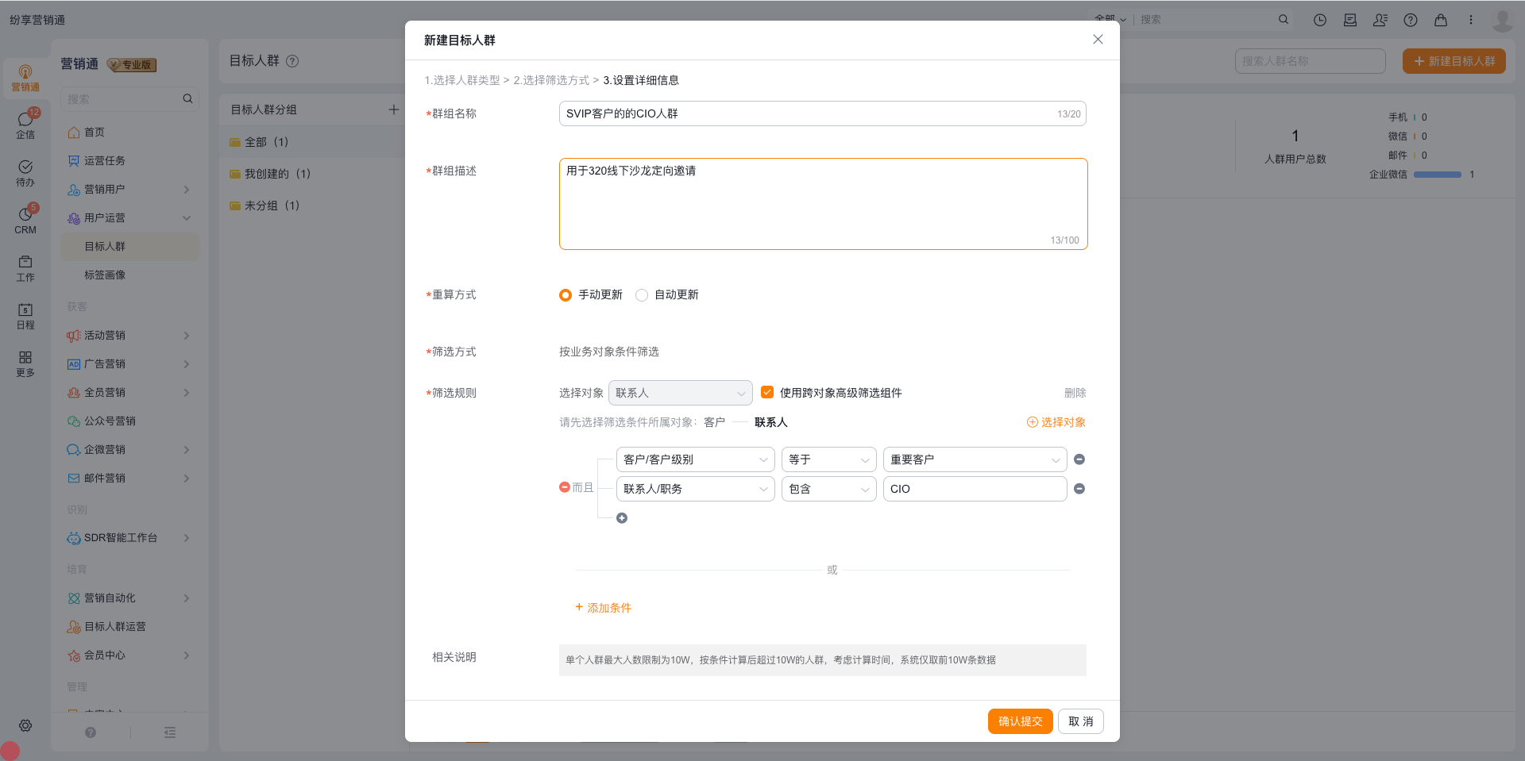The height and width of the screenshot is (761, 1525).
Task: Open 日程 calendar in left sidebar
Action: [x=25, y=315]
